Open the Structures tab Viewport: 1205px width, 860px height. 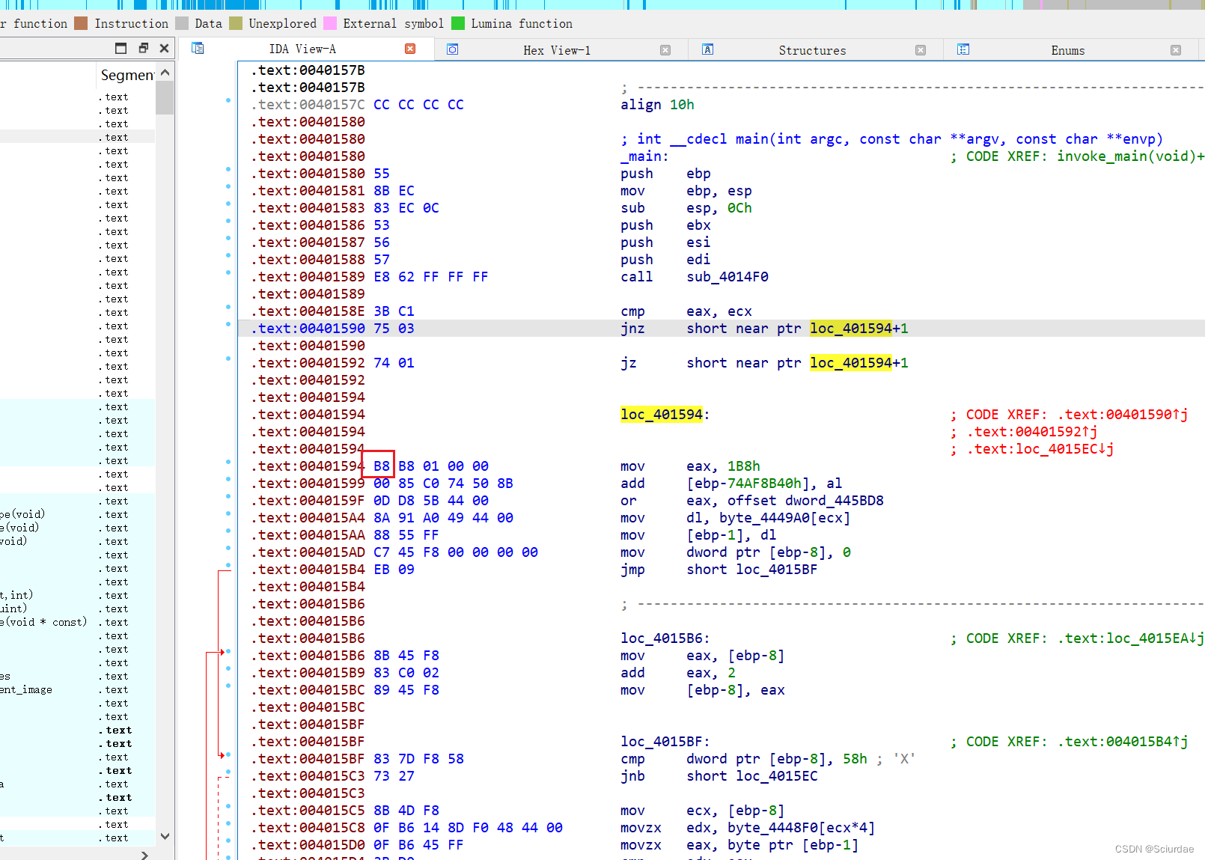(x=812, y=50)
